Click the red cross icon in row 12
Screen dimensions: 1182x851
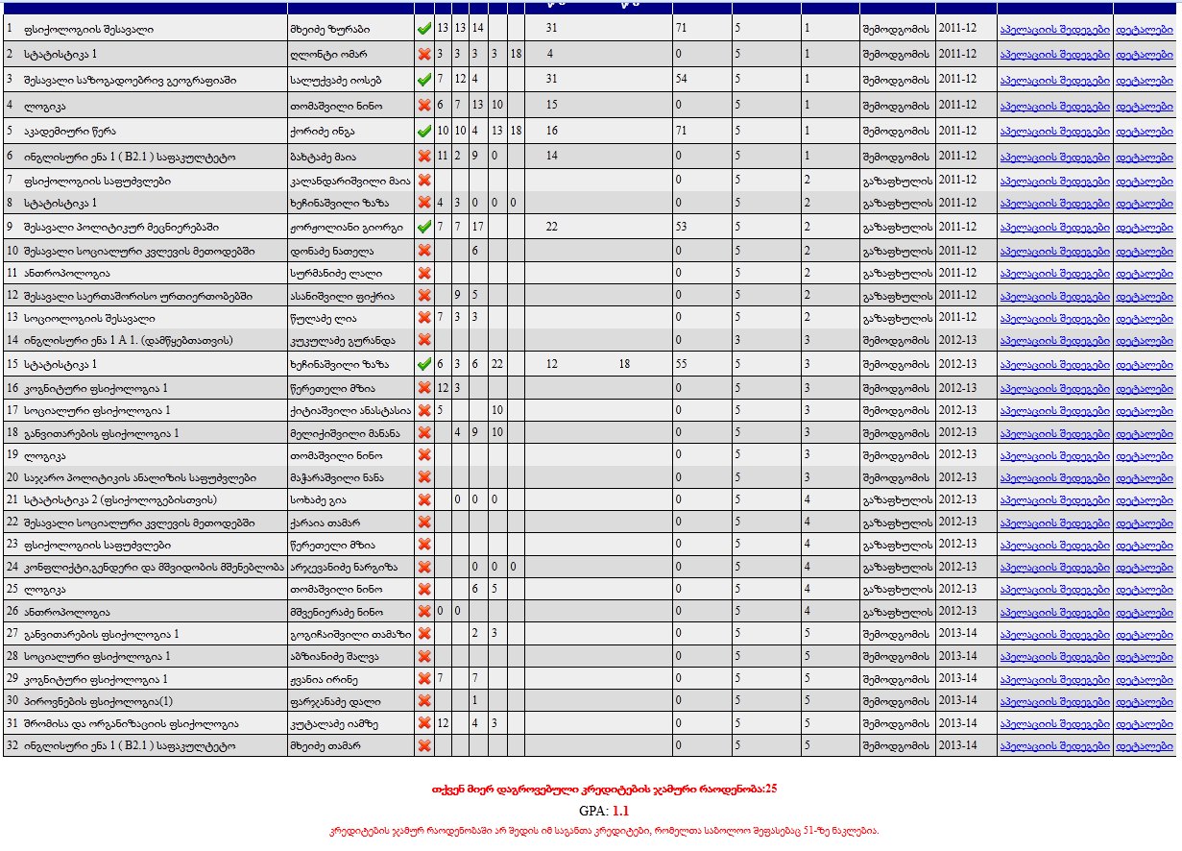tap(423, 296)
